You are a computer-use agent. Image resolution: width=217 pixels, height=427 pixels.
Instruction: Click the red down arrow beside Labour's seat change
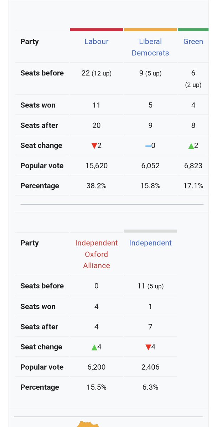[x=94, y=146]
